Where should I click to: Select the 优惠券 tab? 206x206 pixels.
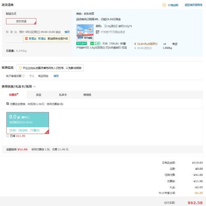pos(14,95)
